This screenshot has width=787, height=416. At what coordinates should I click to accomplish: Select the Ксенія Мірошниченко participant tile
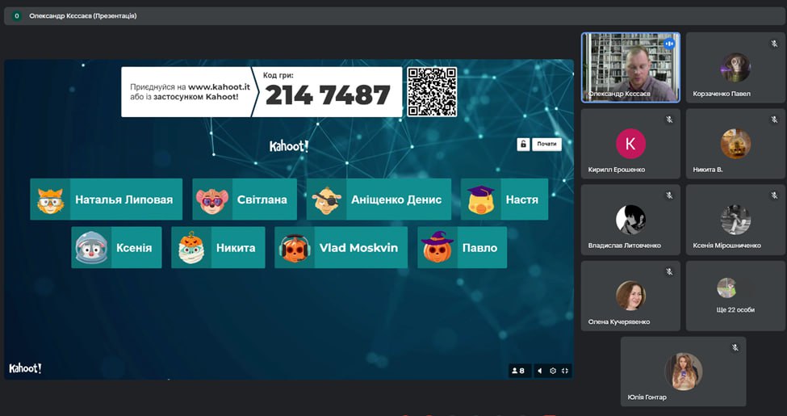(736, 220)
